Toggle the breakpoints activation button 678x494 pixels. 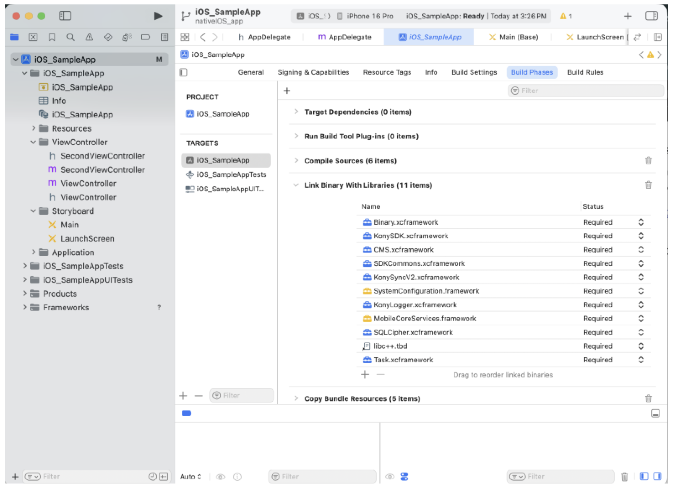coord(187,413)
